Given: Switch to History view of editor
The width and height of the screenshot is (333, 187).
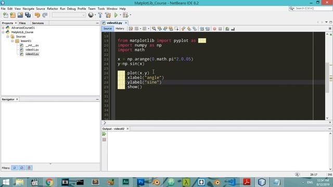Looking at the screenshot, I should coord(120,29).
